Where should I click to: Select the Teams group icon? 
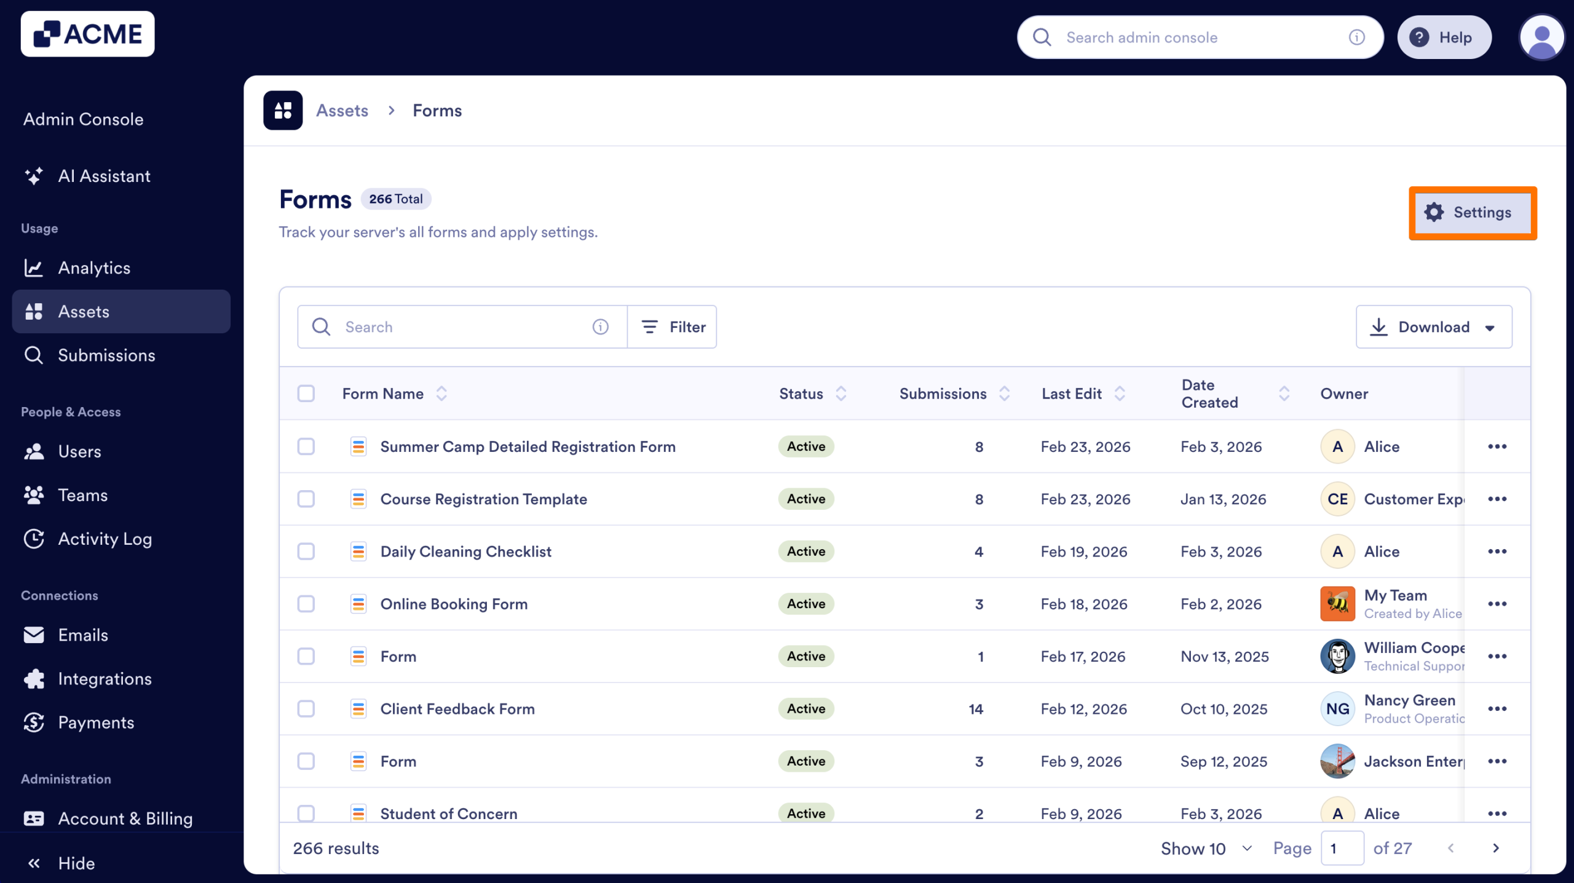click(x=34, y=495)
